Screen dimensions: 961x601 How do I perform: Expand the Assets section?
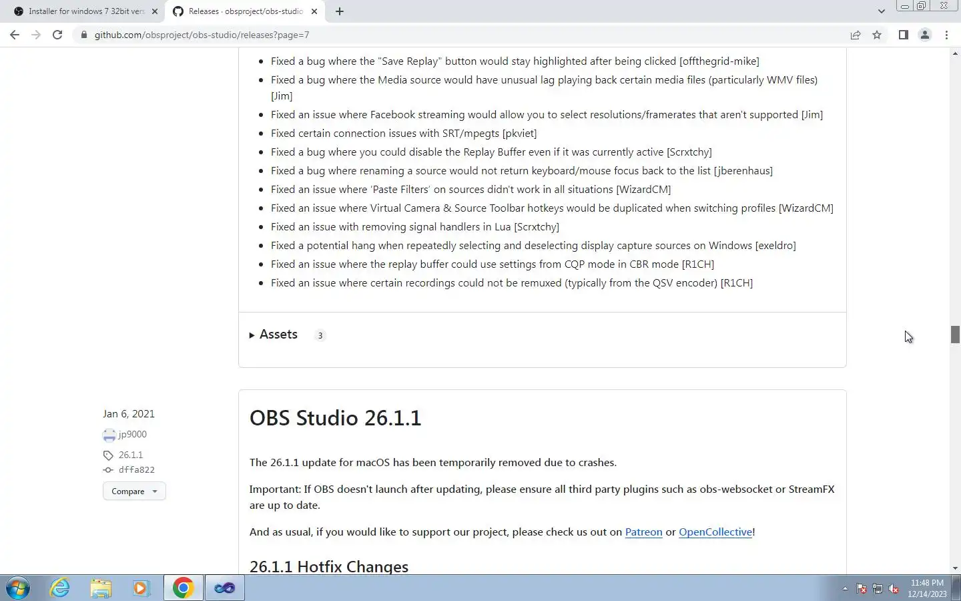[274, 335]
